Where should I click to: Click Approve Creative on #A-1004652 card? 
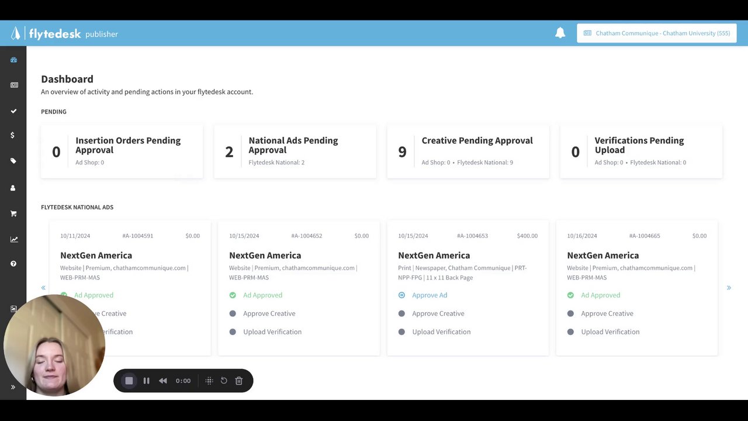pyautogui.click(x=269, y=313)
